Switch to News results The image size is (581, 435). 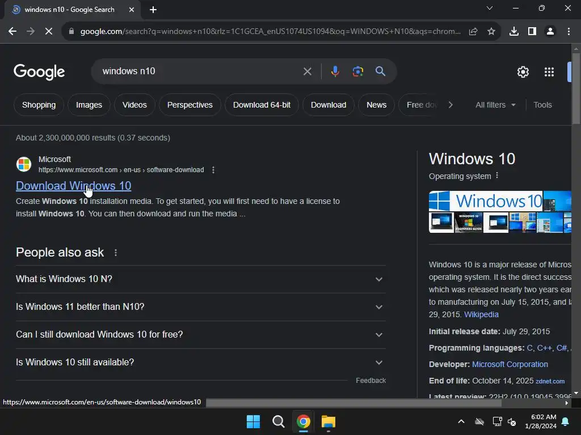pyautogui.click(x=377, y=105)
